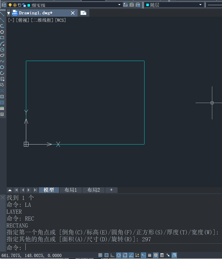
Task: Toggle ortho mode in status bar
Action: click(x=113, y=255)
